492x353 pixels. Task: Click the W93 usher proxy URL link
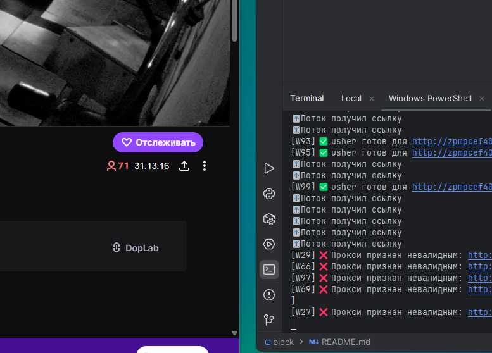pos(451,142)
